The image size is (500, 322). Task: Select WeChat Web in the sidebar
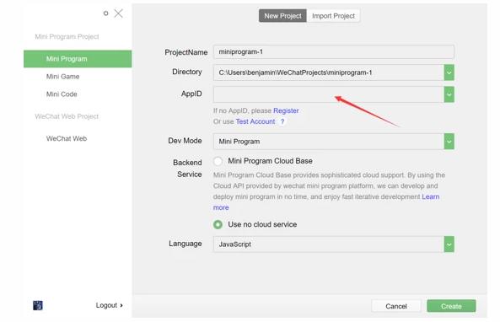click(x=67, y=138)
